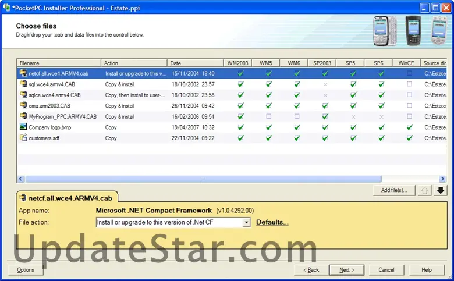
Task: Click the customers.sdf document icon
Action: click(x=23, y=138)
